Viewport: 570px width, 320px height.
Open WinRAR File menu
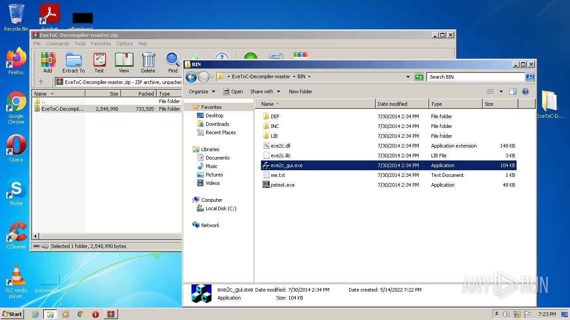tap(37, 44)
